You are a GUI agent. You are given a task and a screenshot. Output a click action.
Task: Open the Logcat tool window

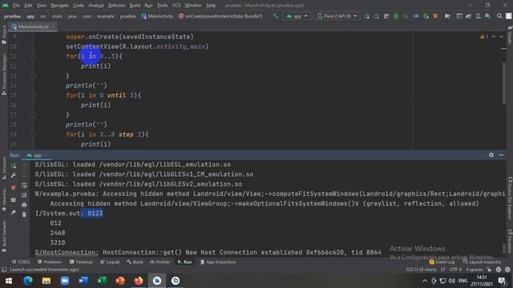(110, 262)
